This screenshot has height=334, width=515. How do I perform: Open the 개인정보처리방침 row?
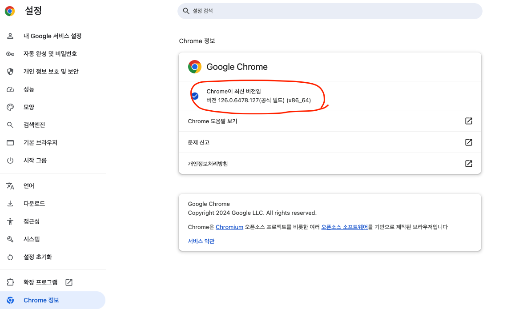(330, 164)
